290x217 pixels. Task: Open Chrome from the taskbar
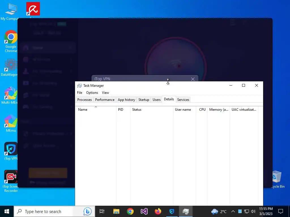130,211
